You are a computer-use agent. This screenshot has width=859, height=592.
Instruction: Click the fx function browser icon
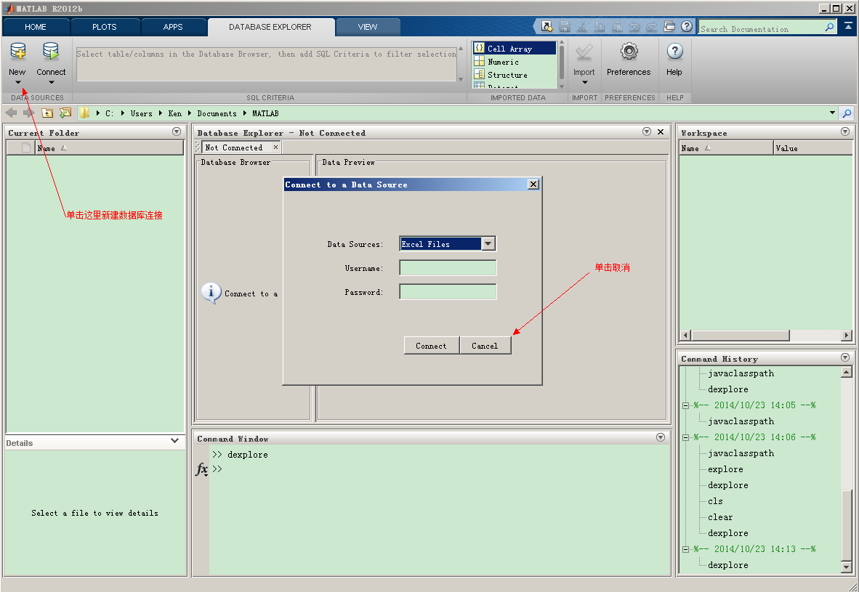point(201,469)
